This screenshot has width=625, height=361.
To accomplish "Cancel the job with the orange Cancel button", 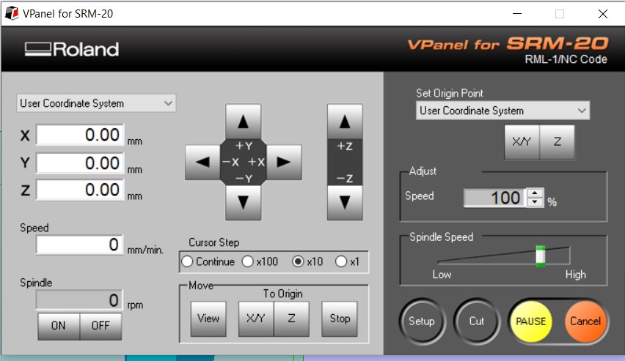I will [x=585, y=321].
